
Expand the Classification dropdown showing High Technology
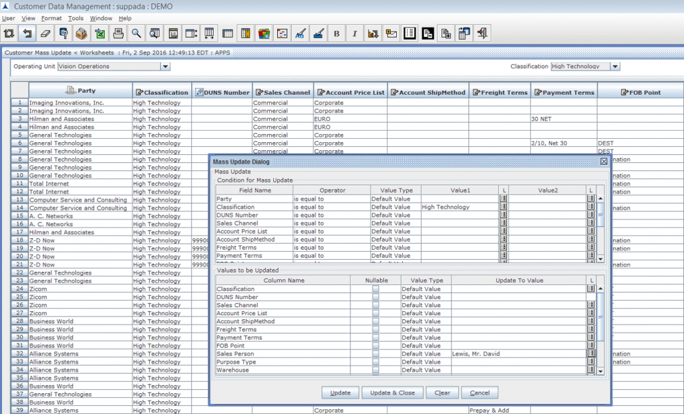(614, 66)
